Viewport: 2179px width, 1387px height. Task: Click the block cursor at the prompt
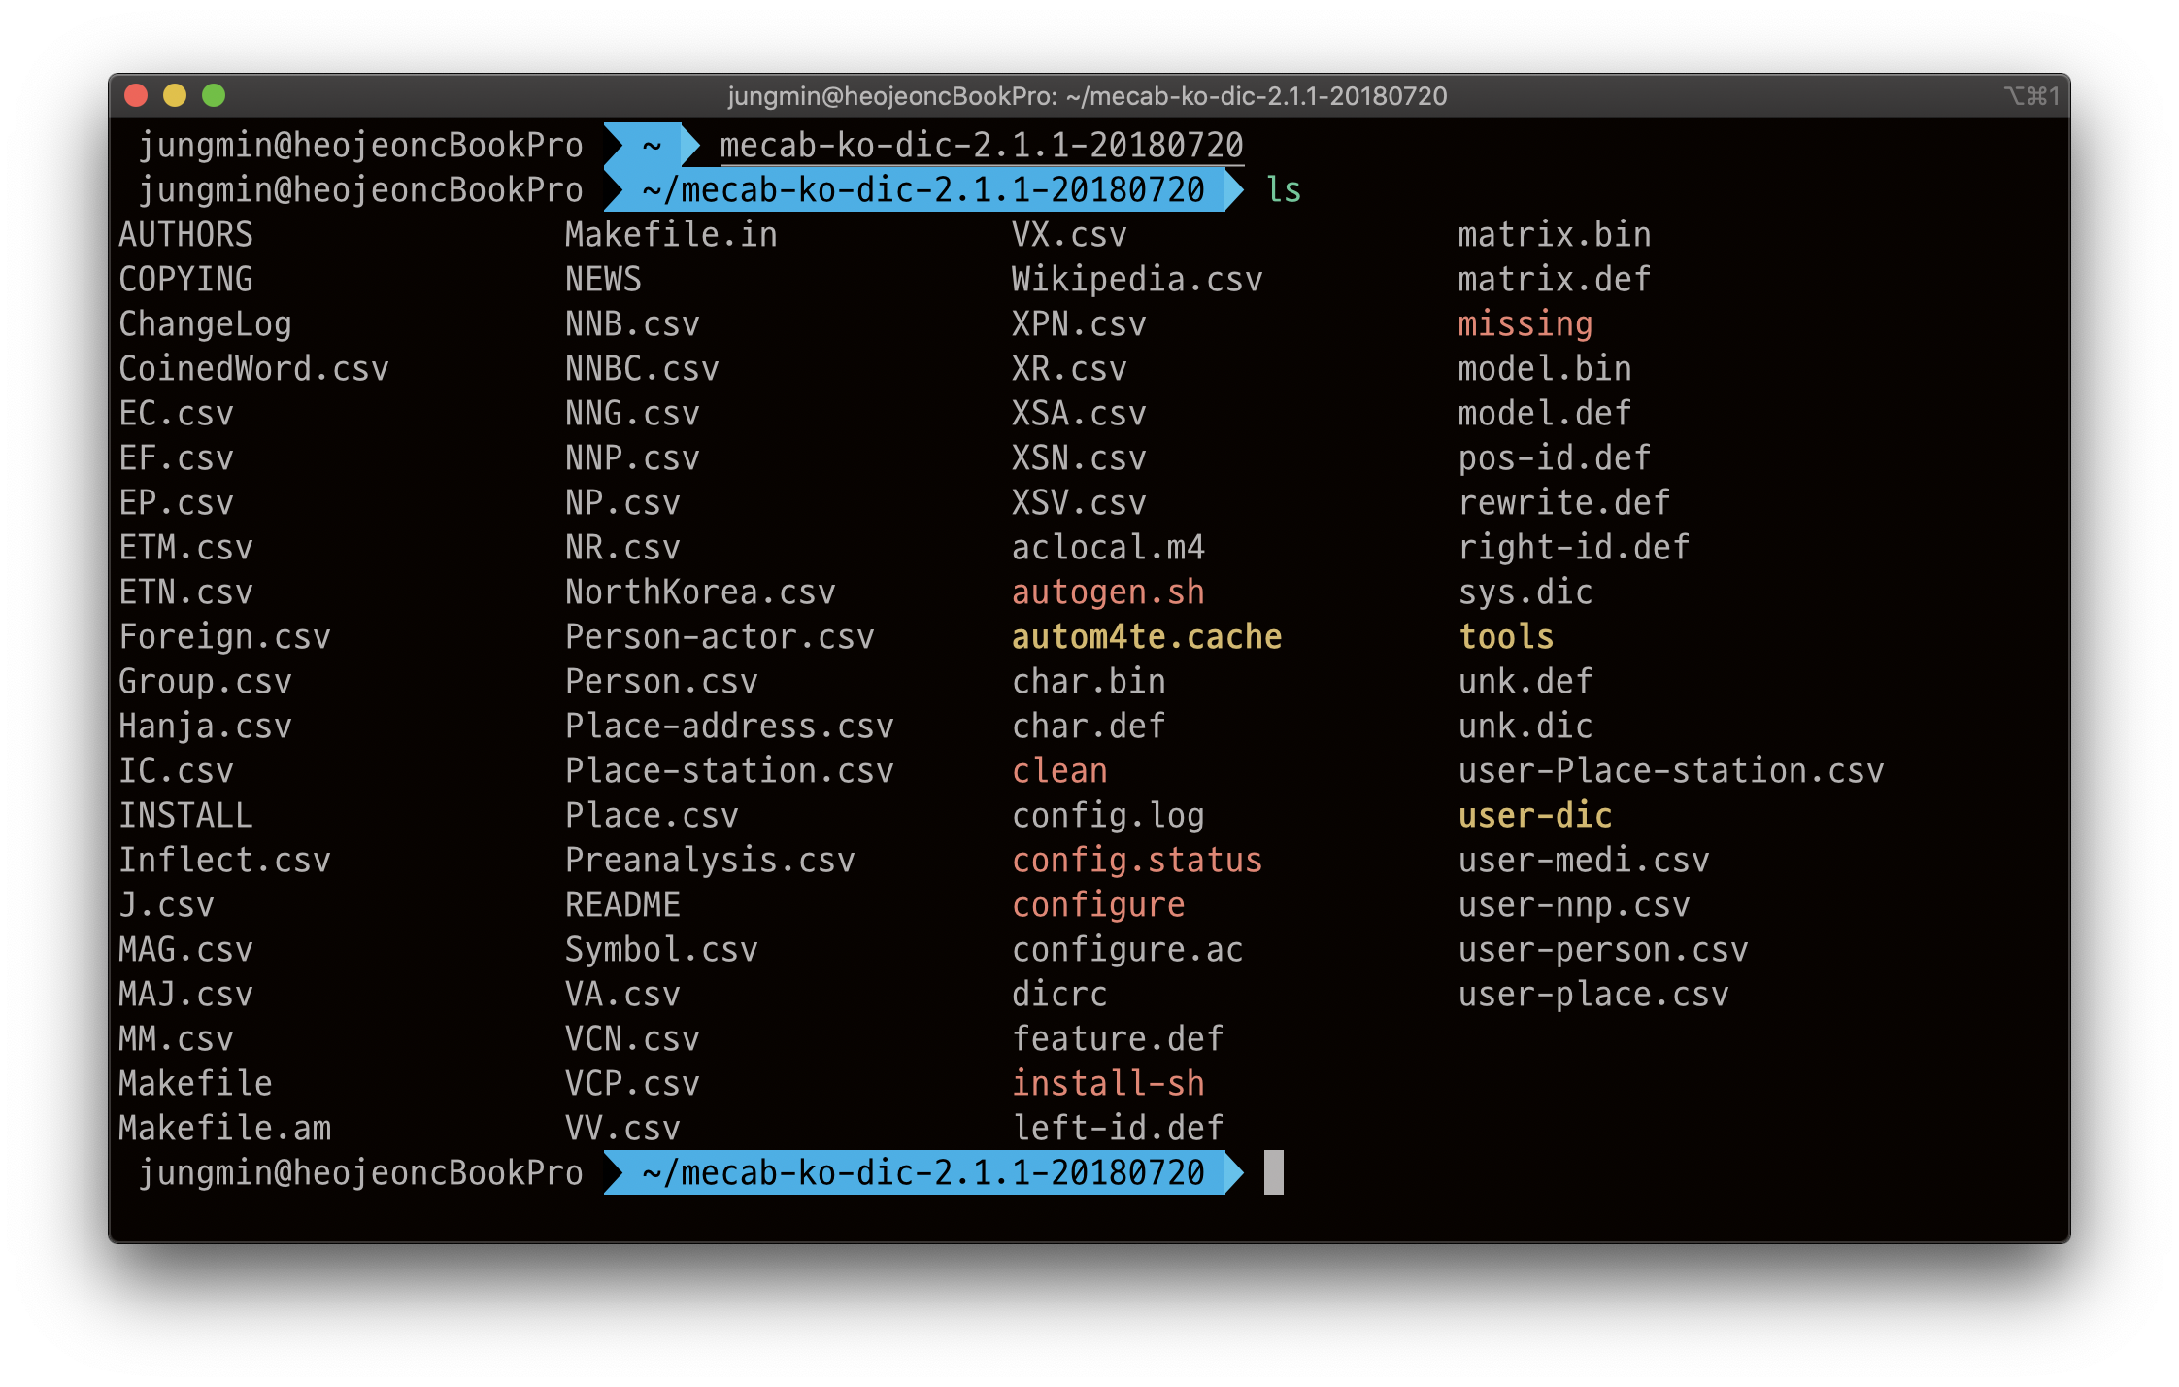click(x=1273, y=1172)
